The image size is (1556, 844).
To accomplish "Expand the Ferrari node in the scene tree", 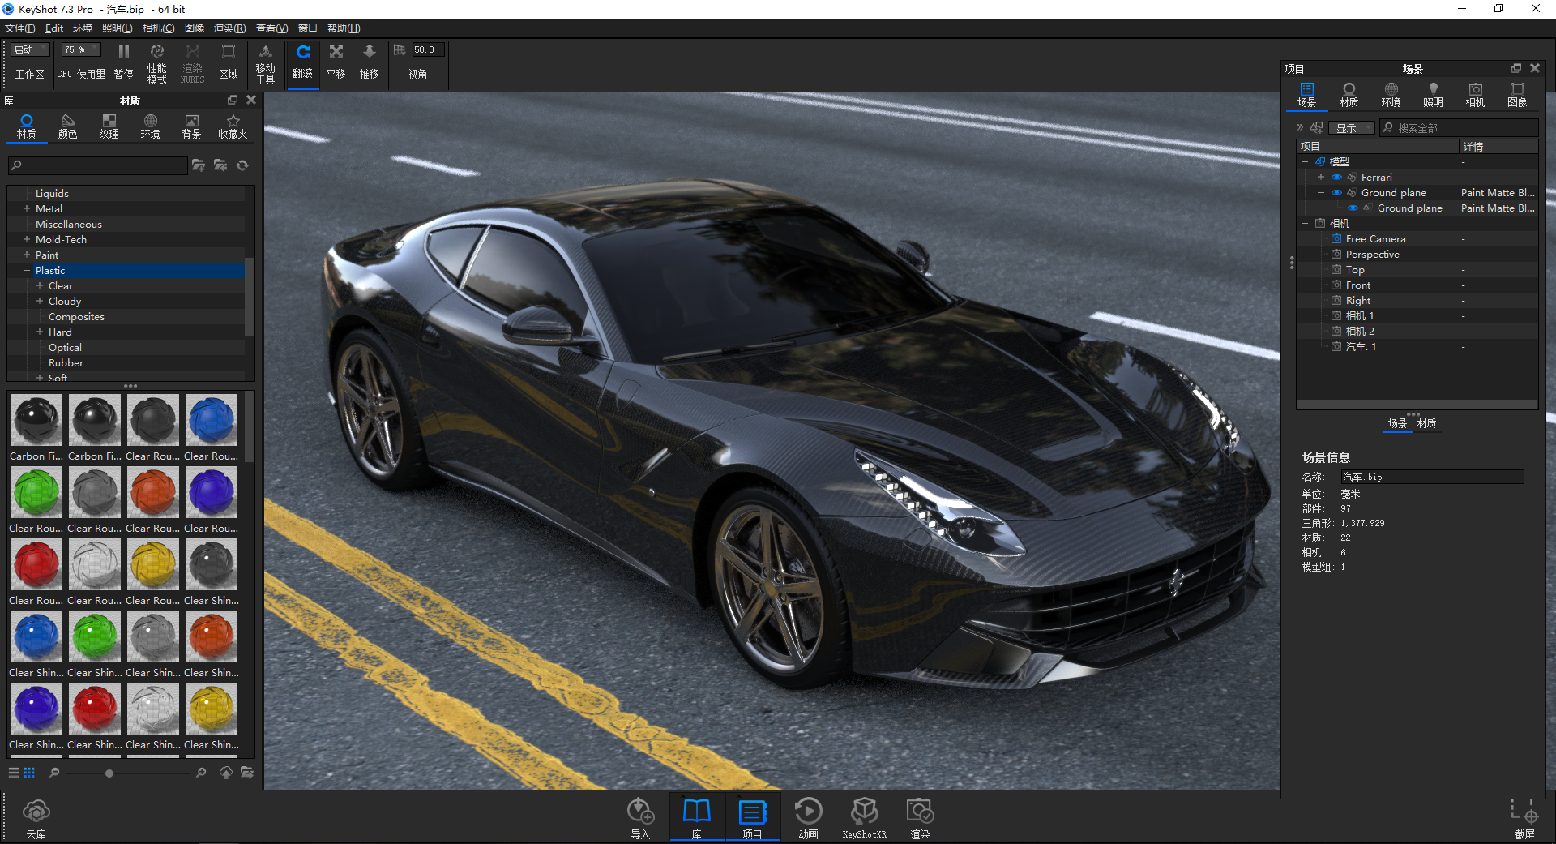I will click(x=1321, y=177).
